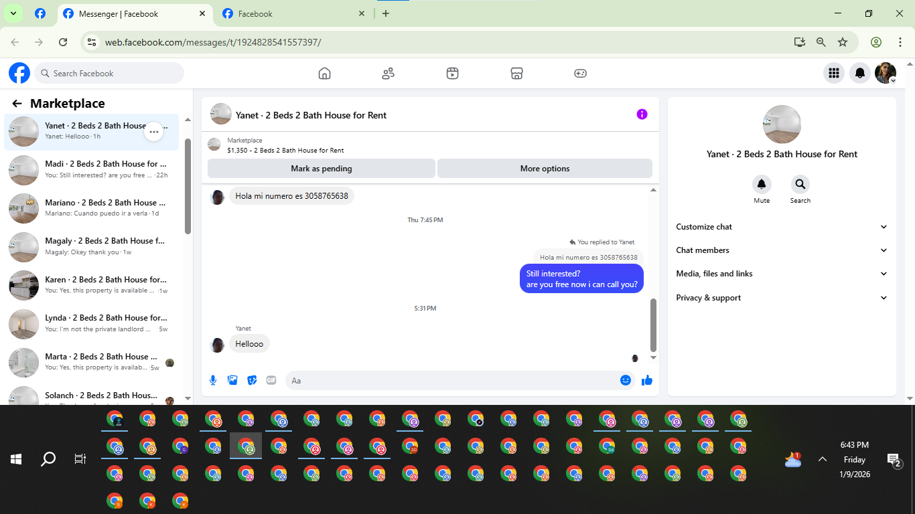Open the Chrome tab search dropdown
915x514 pixels.
(13, 13)
